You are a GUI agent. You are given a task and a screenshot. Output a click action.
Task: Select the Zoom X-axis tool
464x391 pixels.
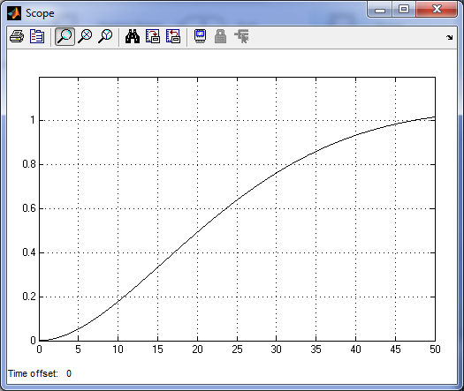click(x=85, y=37)
